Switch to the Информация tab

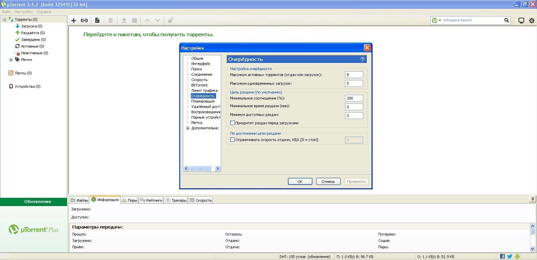tap(105, 200)
